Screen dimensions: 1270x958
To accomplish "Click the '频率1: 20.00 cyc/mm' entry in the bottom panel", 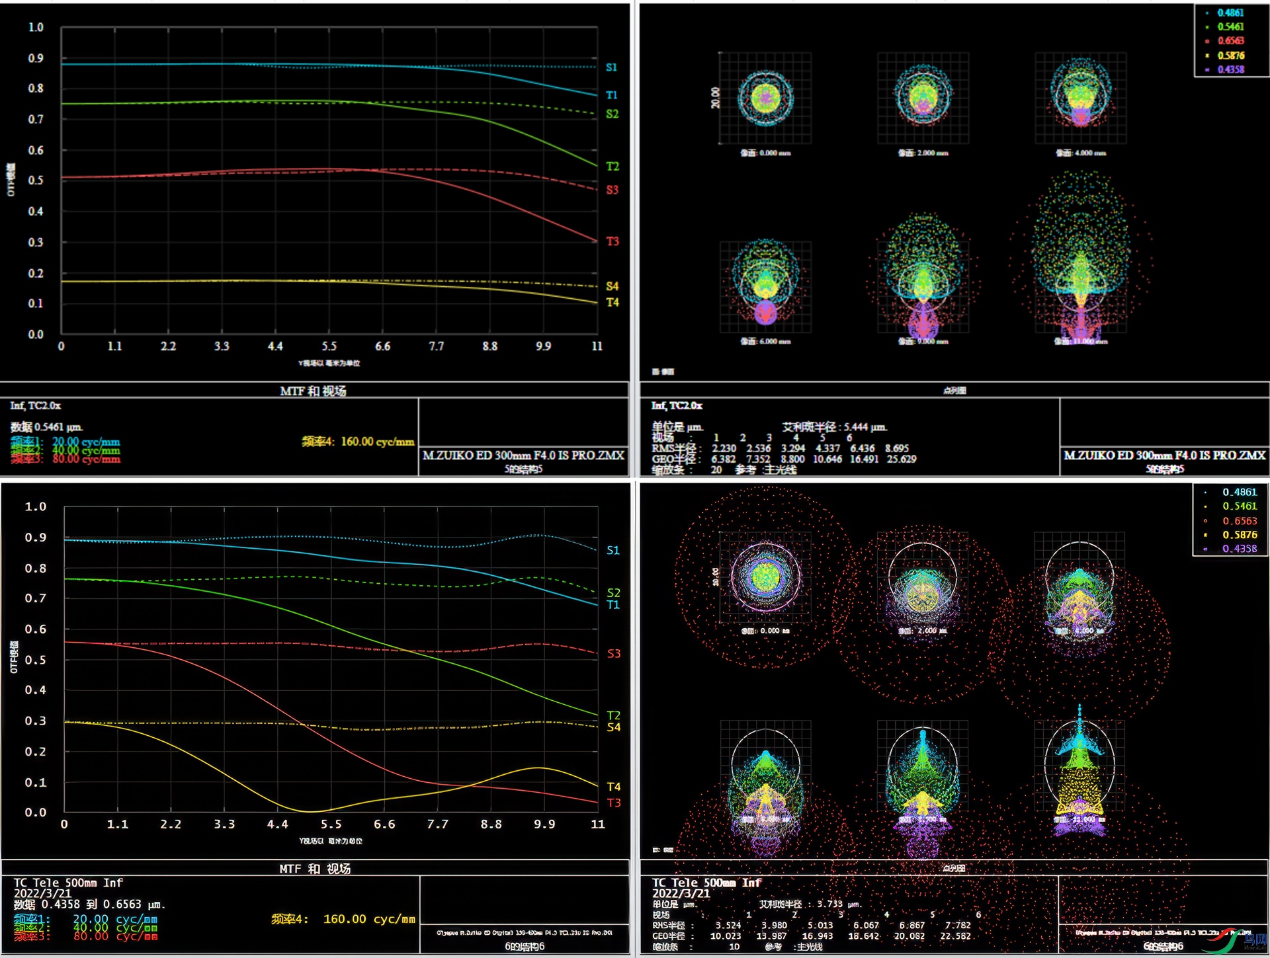I will [86, 919].
